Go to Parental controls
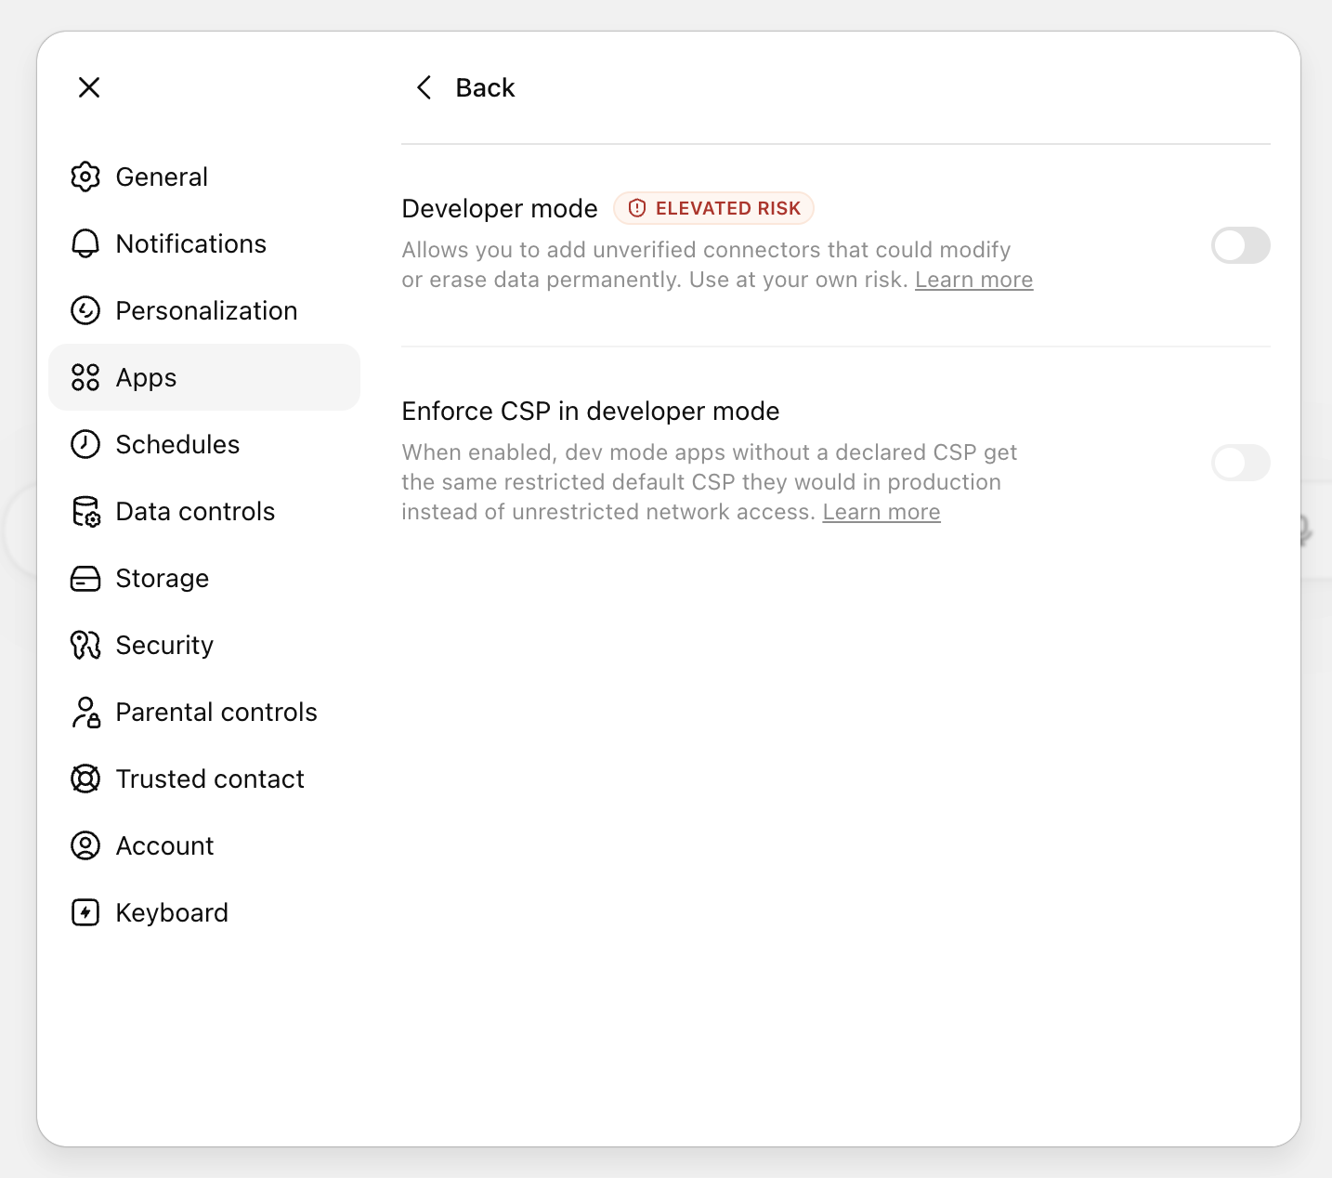The image size is (1332, 1178). pyautogui.click(x=204, y=712)
